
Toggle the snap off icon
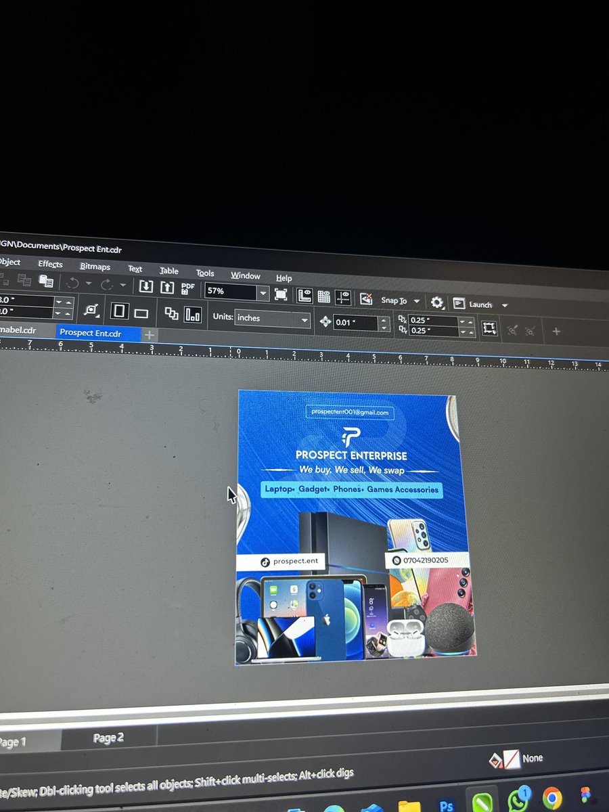click(x=366, y=298)
